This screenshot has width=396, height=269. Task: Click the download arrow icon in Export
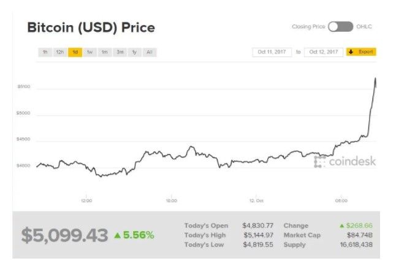[x=351, y=52]
